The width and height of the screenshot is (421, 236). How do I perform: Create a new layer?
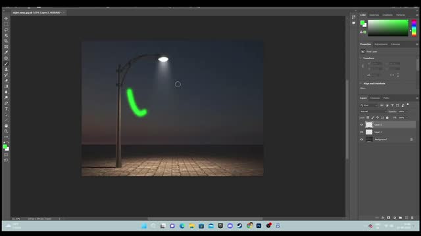pos(407,218)
